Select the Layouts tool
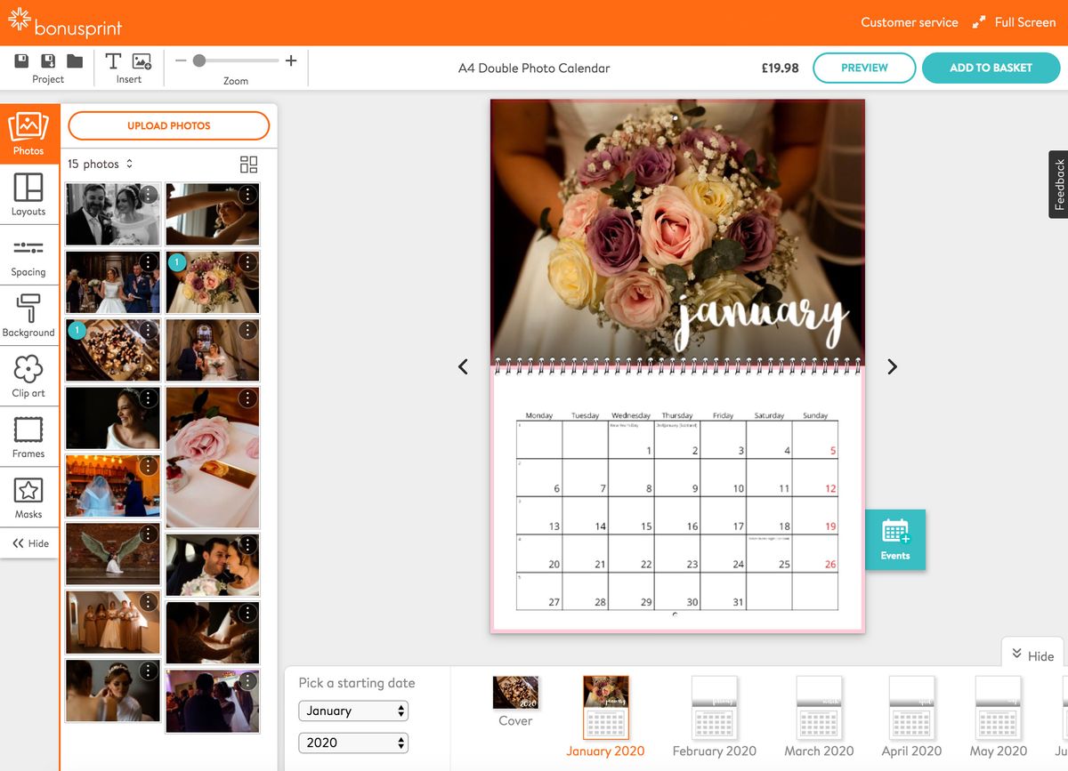The width and height of the screenshot is (1068, 771). (x=29, y=197)
